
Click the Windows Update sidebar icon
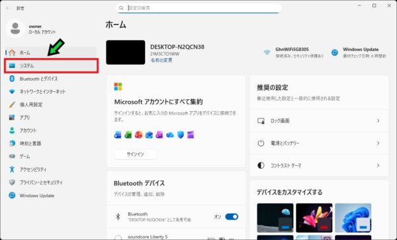(12, 195)
